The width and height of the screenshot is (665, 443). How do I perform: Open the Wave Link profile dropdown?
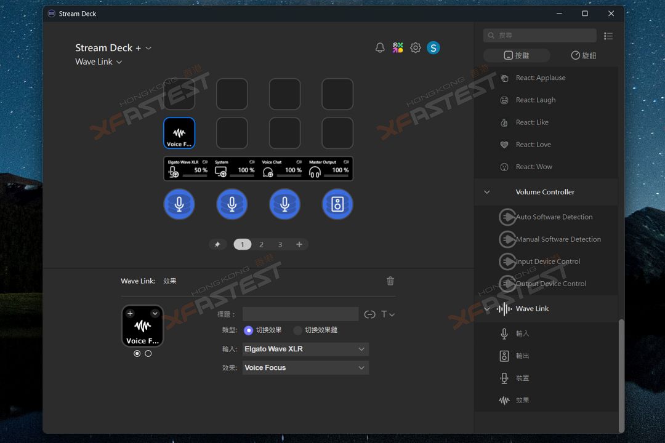pos(99,62)
